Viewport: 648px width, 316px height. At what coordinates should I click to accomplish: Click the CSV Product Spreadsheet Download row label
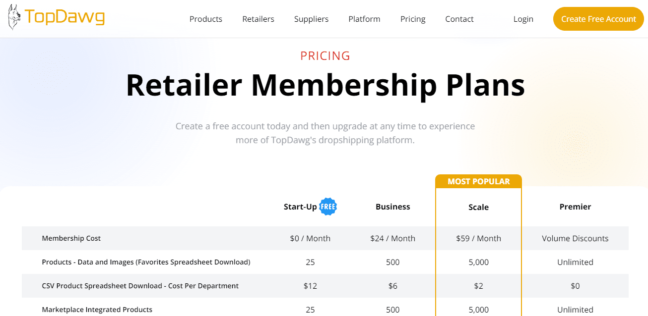140,286
